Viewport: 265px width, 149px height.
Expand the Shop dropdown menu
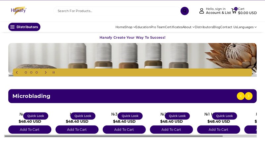(130, 27)
